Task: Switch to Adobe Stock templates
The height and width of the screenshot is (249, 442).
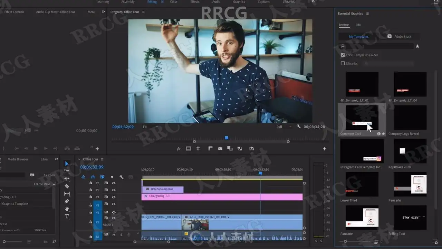Action: [399, 36]
